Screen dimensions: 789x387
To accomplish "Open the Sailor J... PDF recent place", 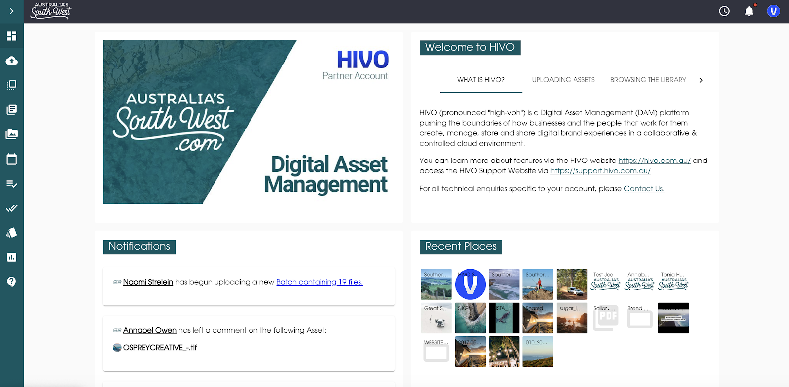I will point(606,318).
